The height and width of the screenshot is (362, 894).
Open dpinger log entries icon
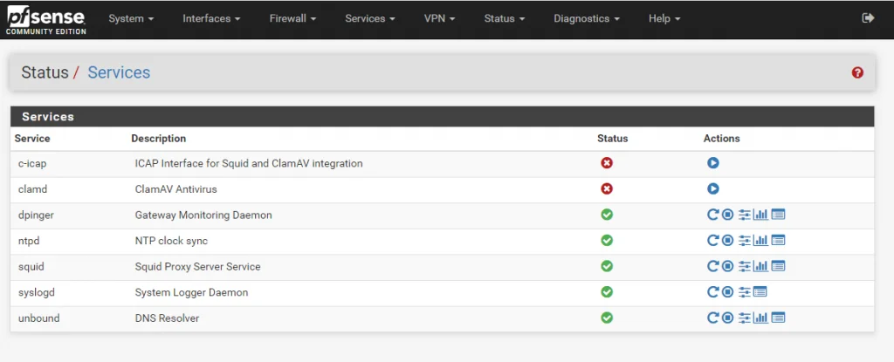[778, 215]
